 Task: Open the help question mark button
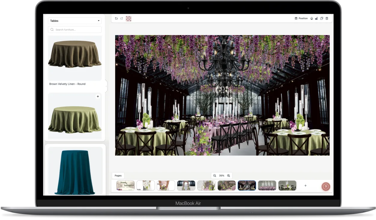pos(326,186)
